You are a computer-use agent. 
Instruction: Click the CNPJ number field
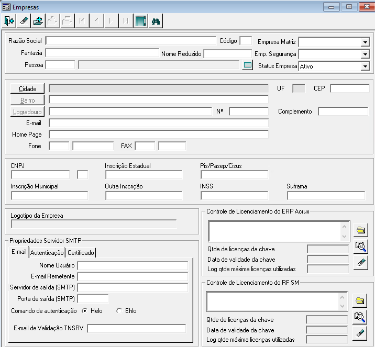coord(40,175)
